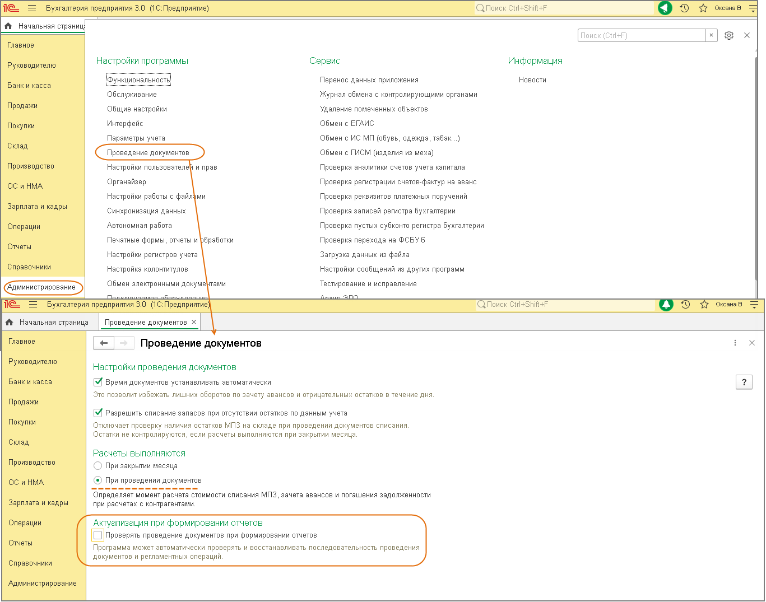Open Тестирование и исправление link

(368, 284)
